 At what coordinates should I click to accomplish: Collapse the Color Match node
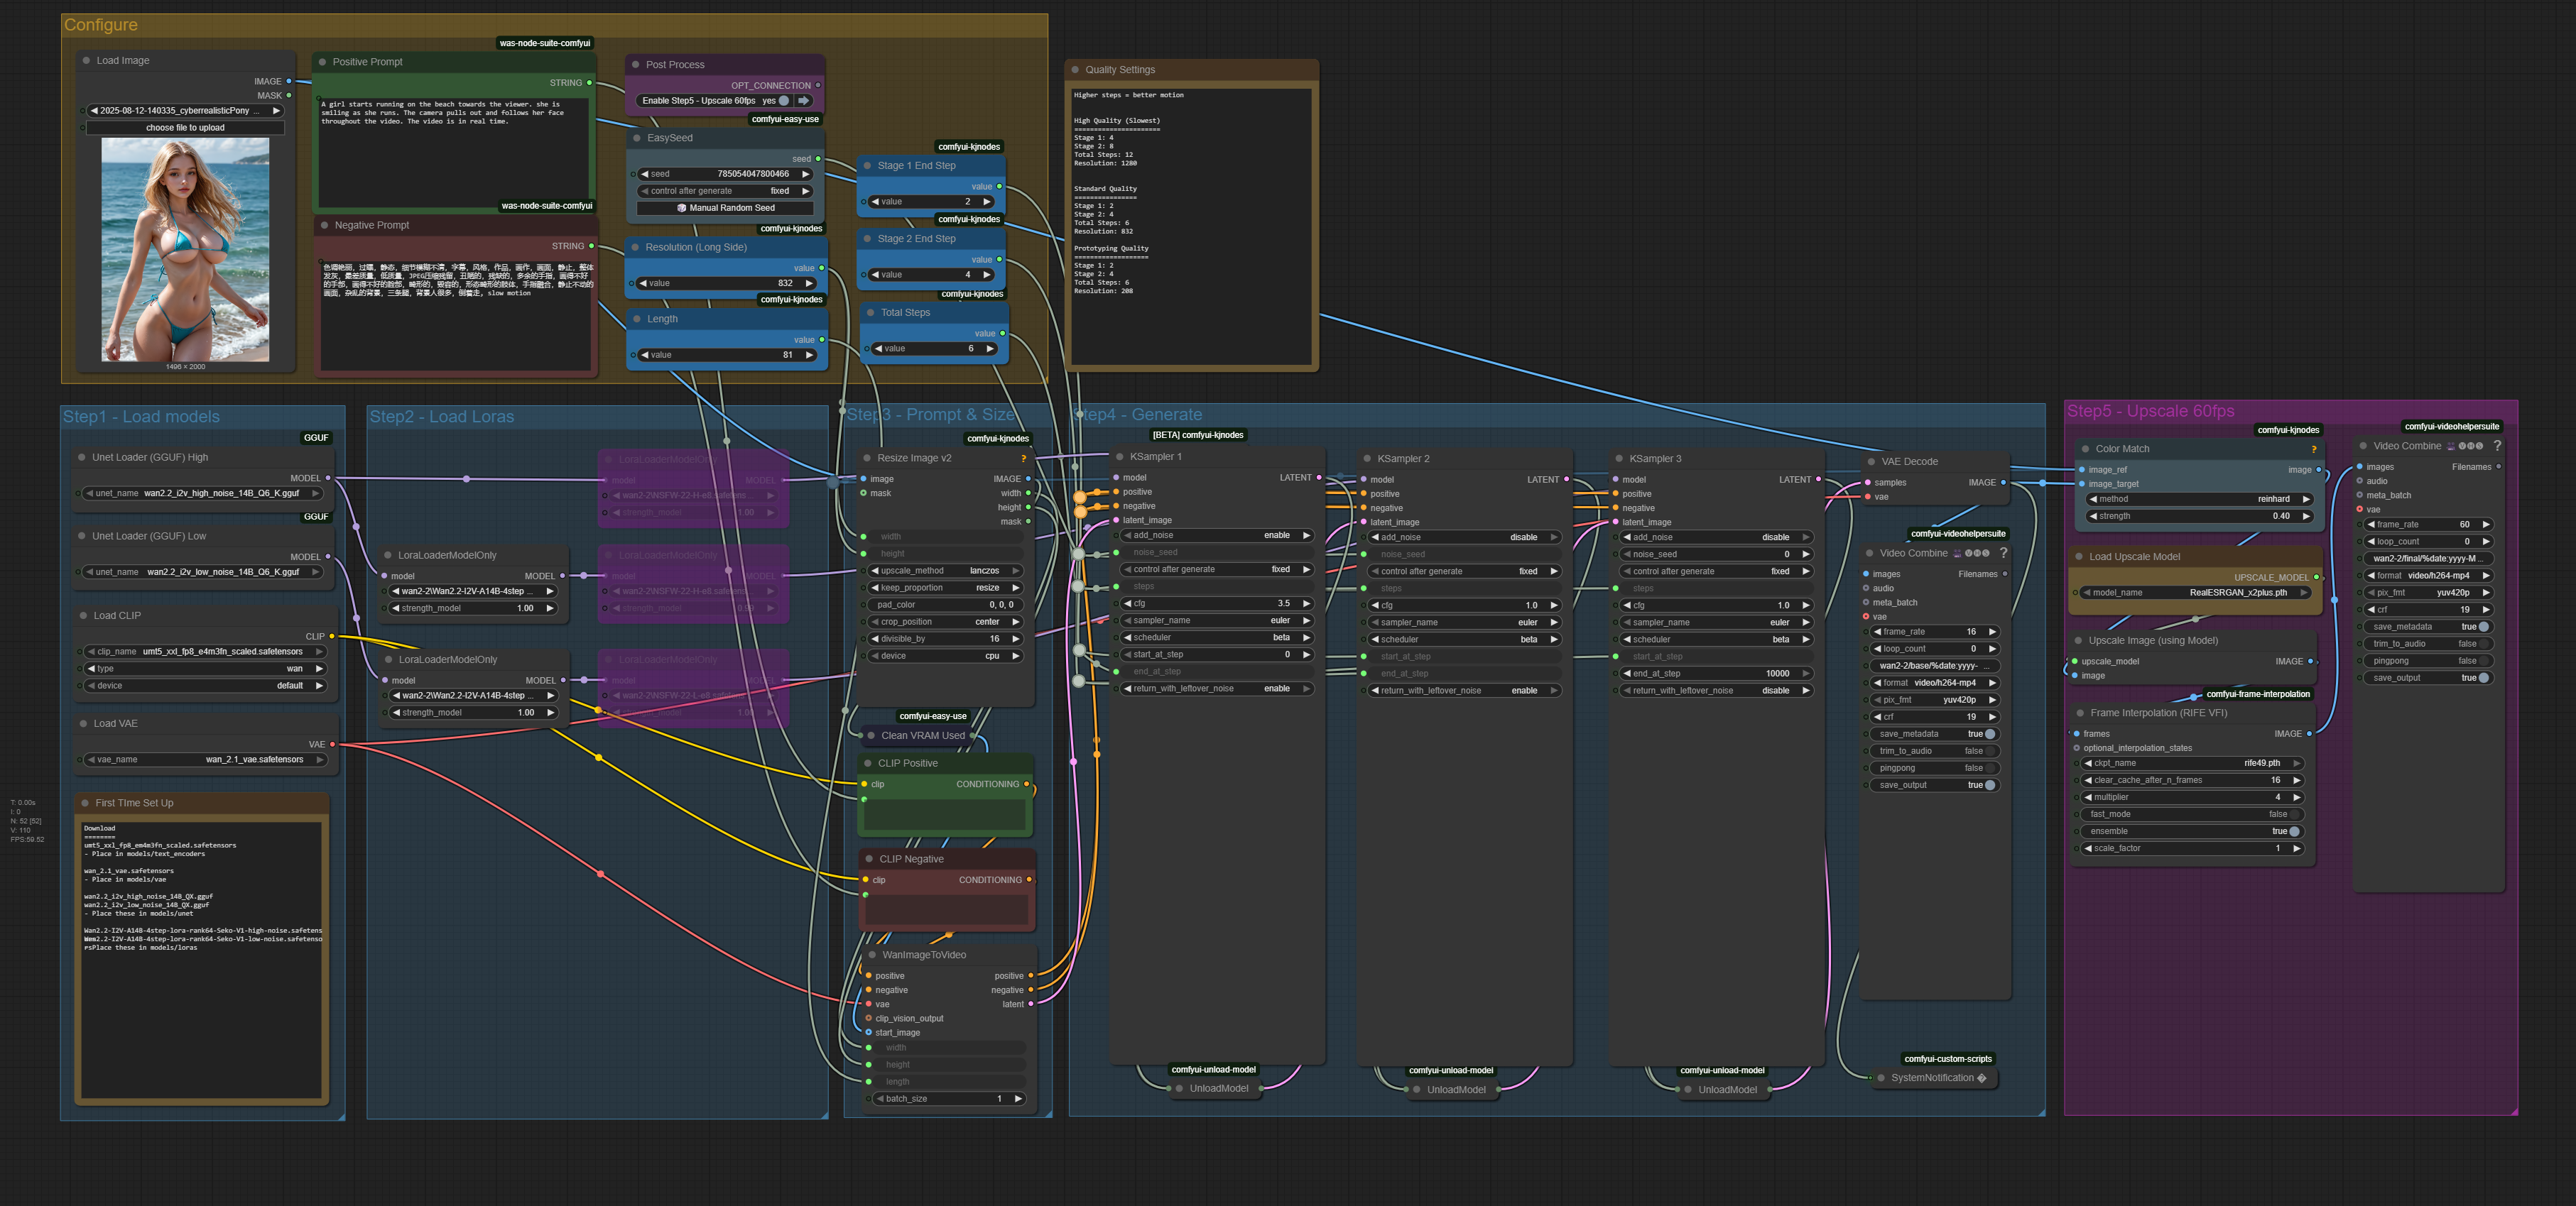coord(2085,449)
